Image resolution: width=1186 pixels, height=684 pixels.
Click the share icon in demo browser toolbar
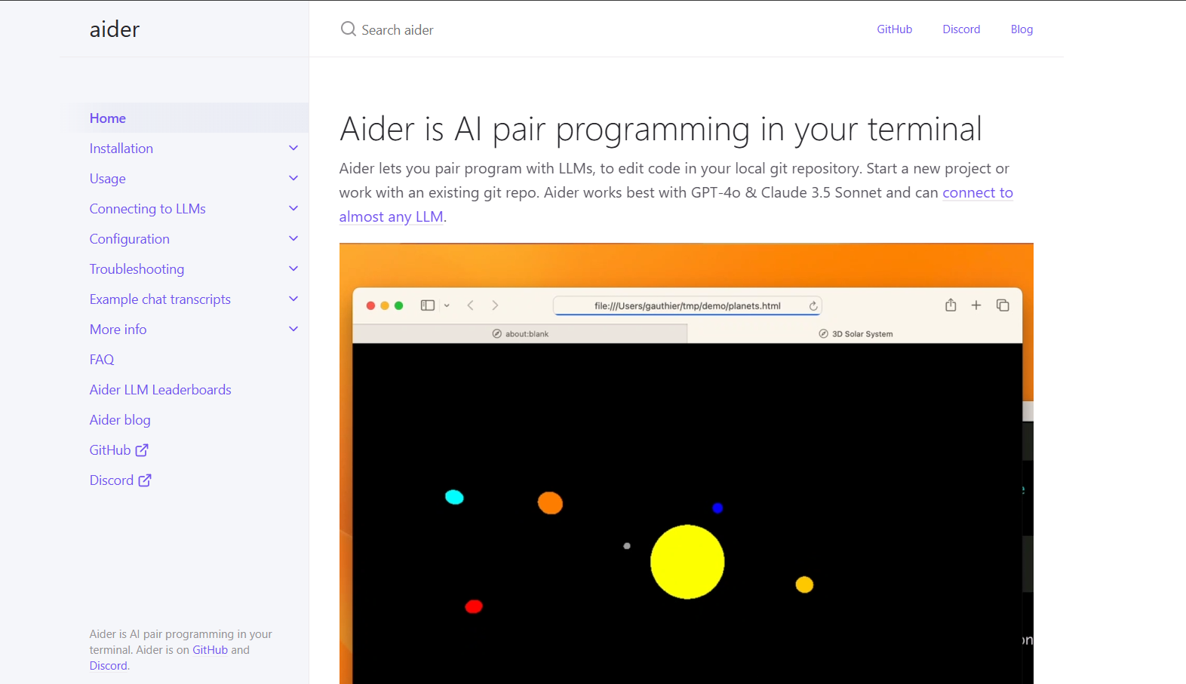(951, 305)
